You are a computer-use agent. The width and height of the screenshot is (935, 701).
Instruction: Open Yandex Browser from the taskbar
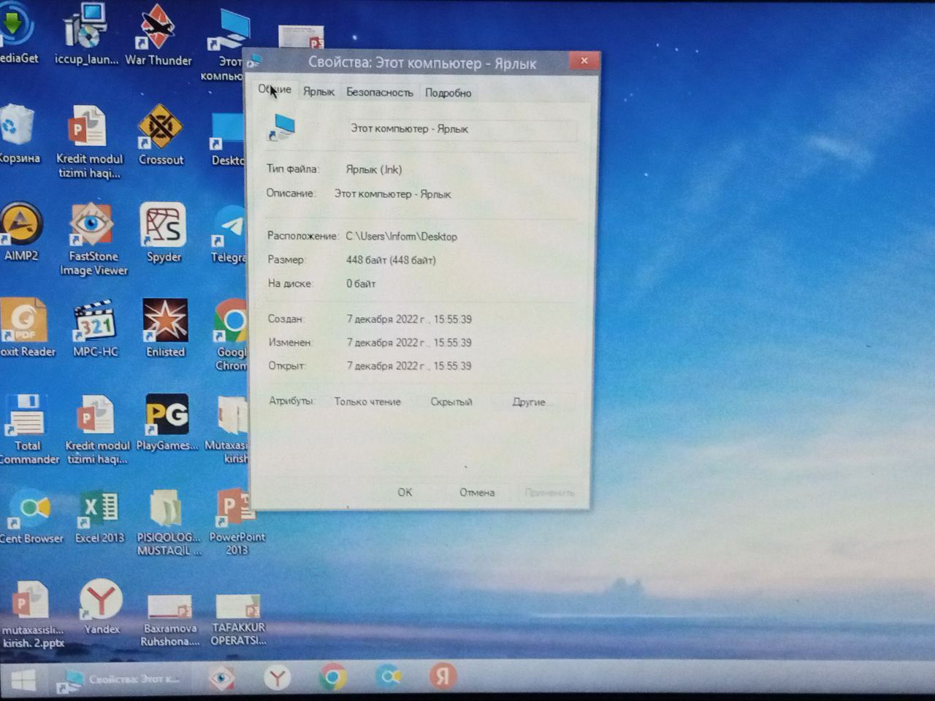coord(277,678)
